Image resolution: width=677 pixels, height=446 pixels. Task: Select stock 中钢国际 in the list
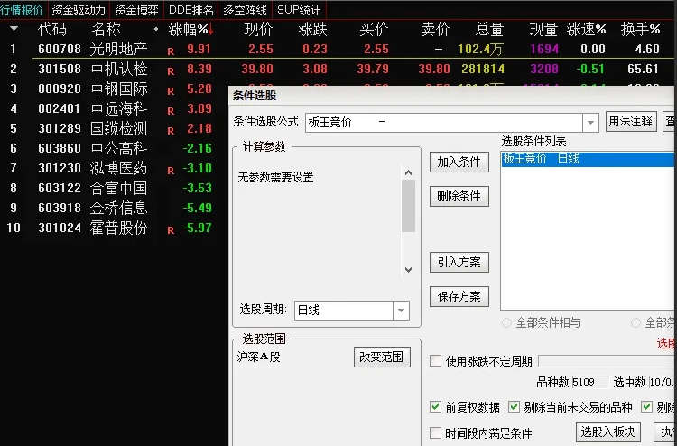[119, 88]
